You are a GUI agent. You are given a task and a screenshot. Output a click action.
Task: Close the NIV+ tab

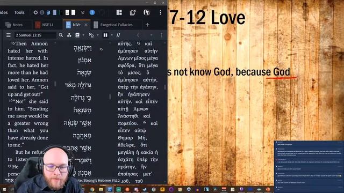click(86, 25)
